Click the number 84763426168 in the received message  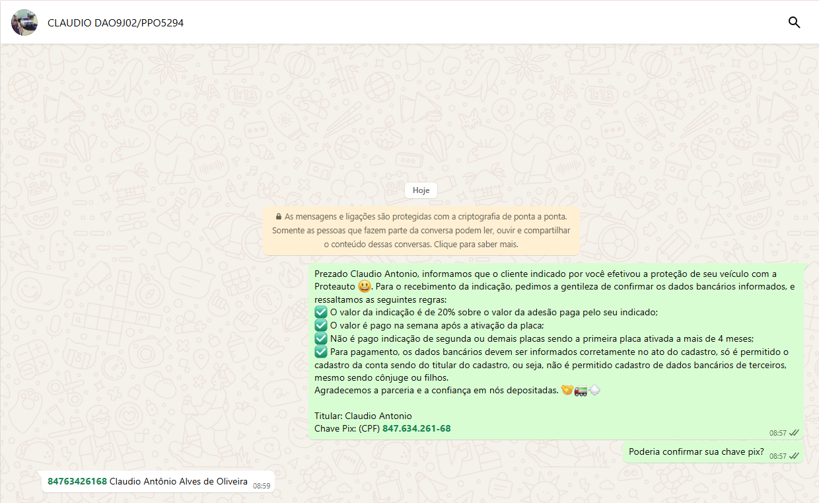tap(77, 481)
